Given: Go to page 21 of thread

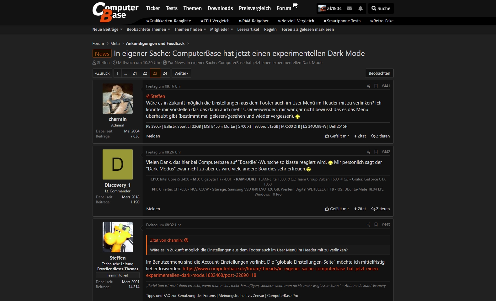Looking at the screenshot, I should pyautogui.click(x=135, y=73).
